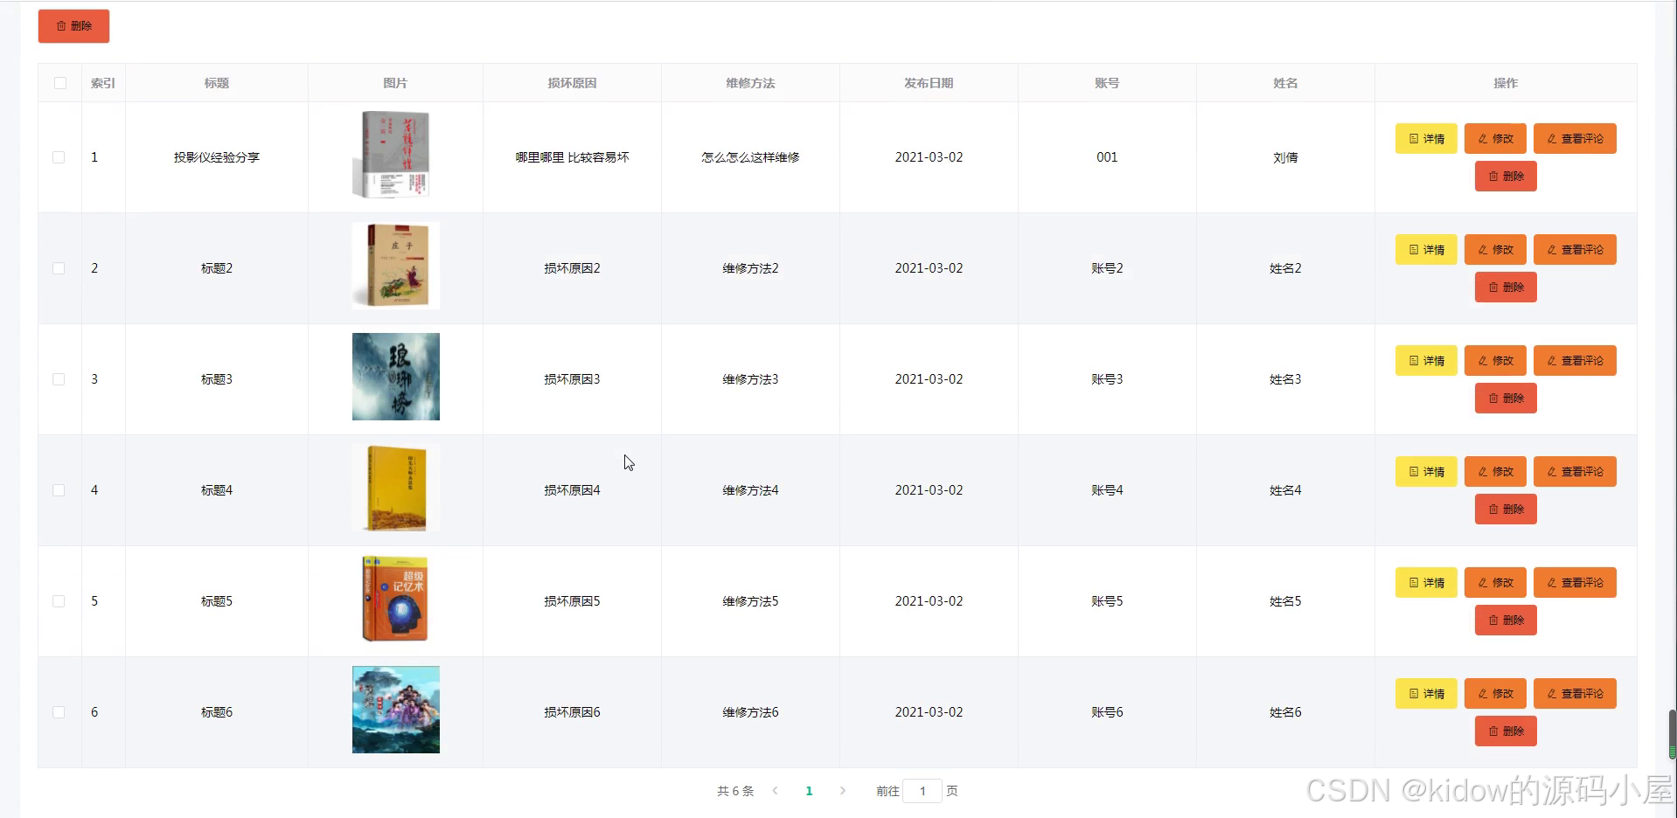1677x818 pixels.
Task: Click the cell 账号3
Action: 1107,379
